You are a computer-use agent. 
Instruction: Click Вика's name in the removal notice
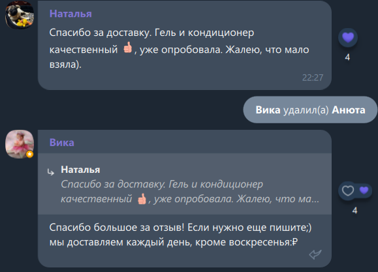pos(268,110)
